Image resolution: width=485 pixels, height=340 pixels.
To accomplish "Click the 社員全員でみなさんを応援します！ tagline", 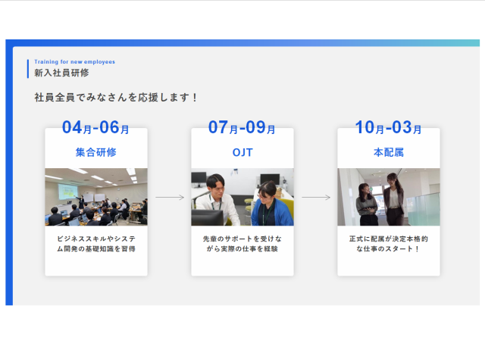I will [x=117, y=98].
